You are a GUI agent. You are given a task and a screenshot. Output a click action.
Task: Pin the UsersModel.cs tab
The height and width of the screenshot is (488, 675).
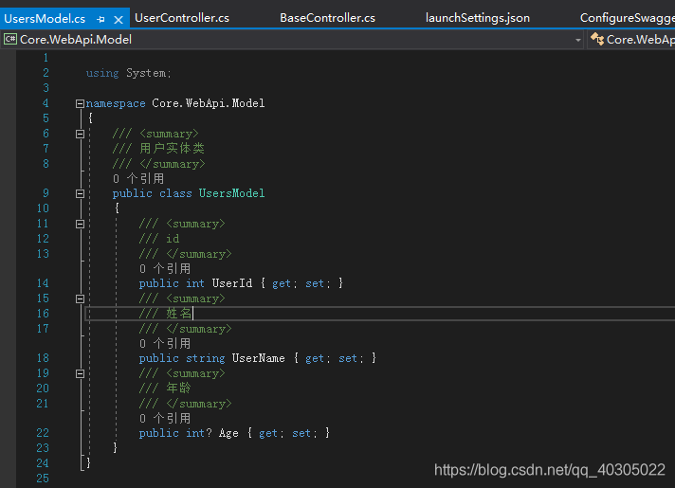tap(100, 19)
